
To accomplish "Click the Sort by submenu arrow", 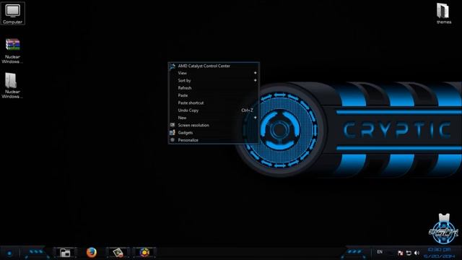I will (255, 80).
